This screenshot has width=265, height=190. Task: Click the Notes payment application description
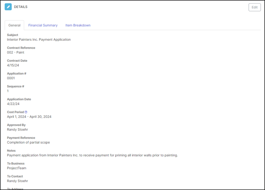(x=92, y=155)
